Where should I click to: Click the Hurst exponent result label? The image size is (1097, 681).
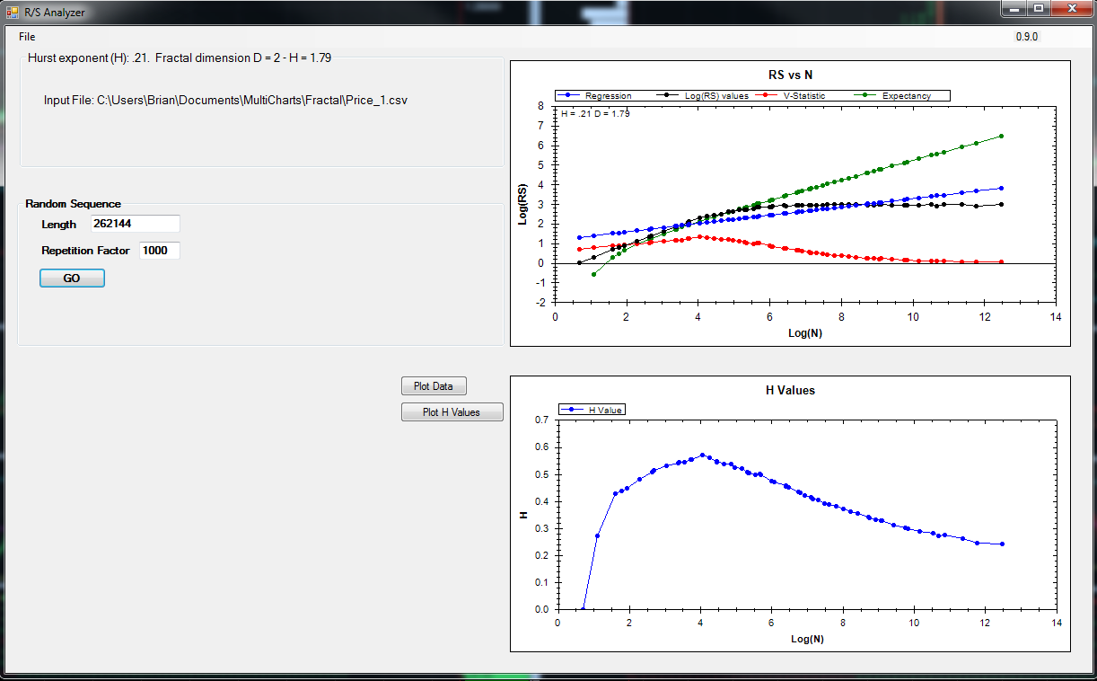pos(180,57)
